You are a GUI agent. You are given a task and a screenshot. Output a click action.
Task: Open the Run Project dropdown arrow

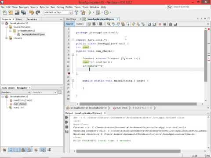tap(94, 13)
